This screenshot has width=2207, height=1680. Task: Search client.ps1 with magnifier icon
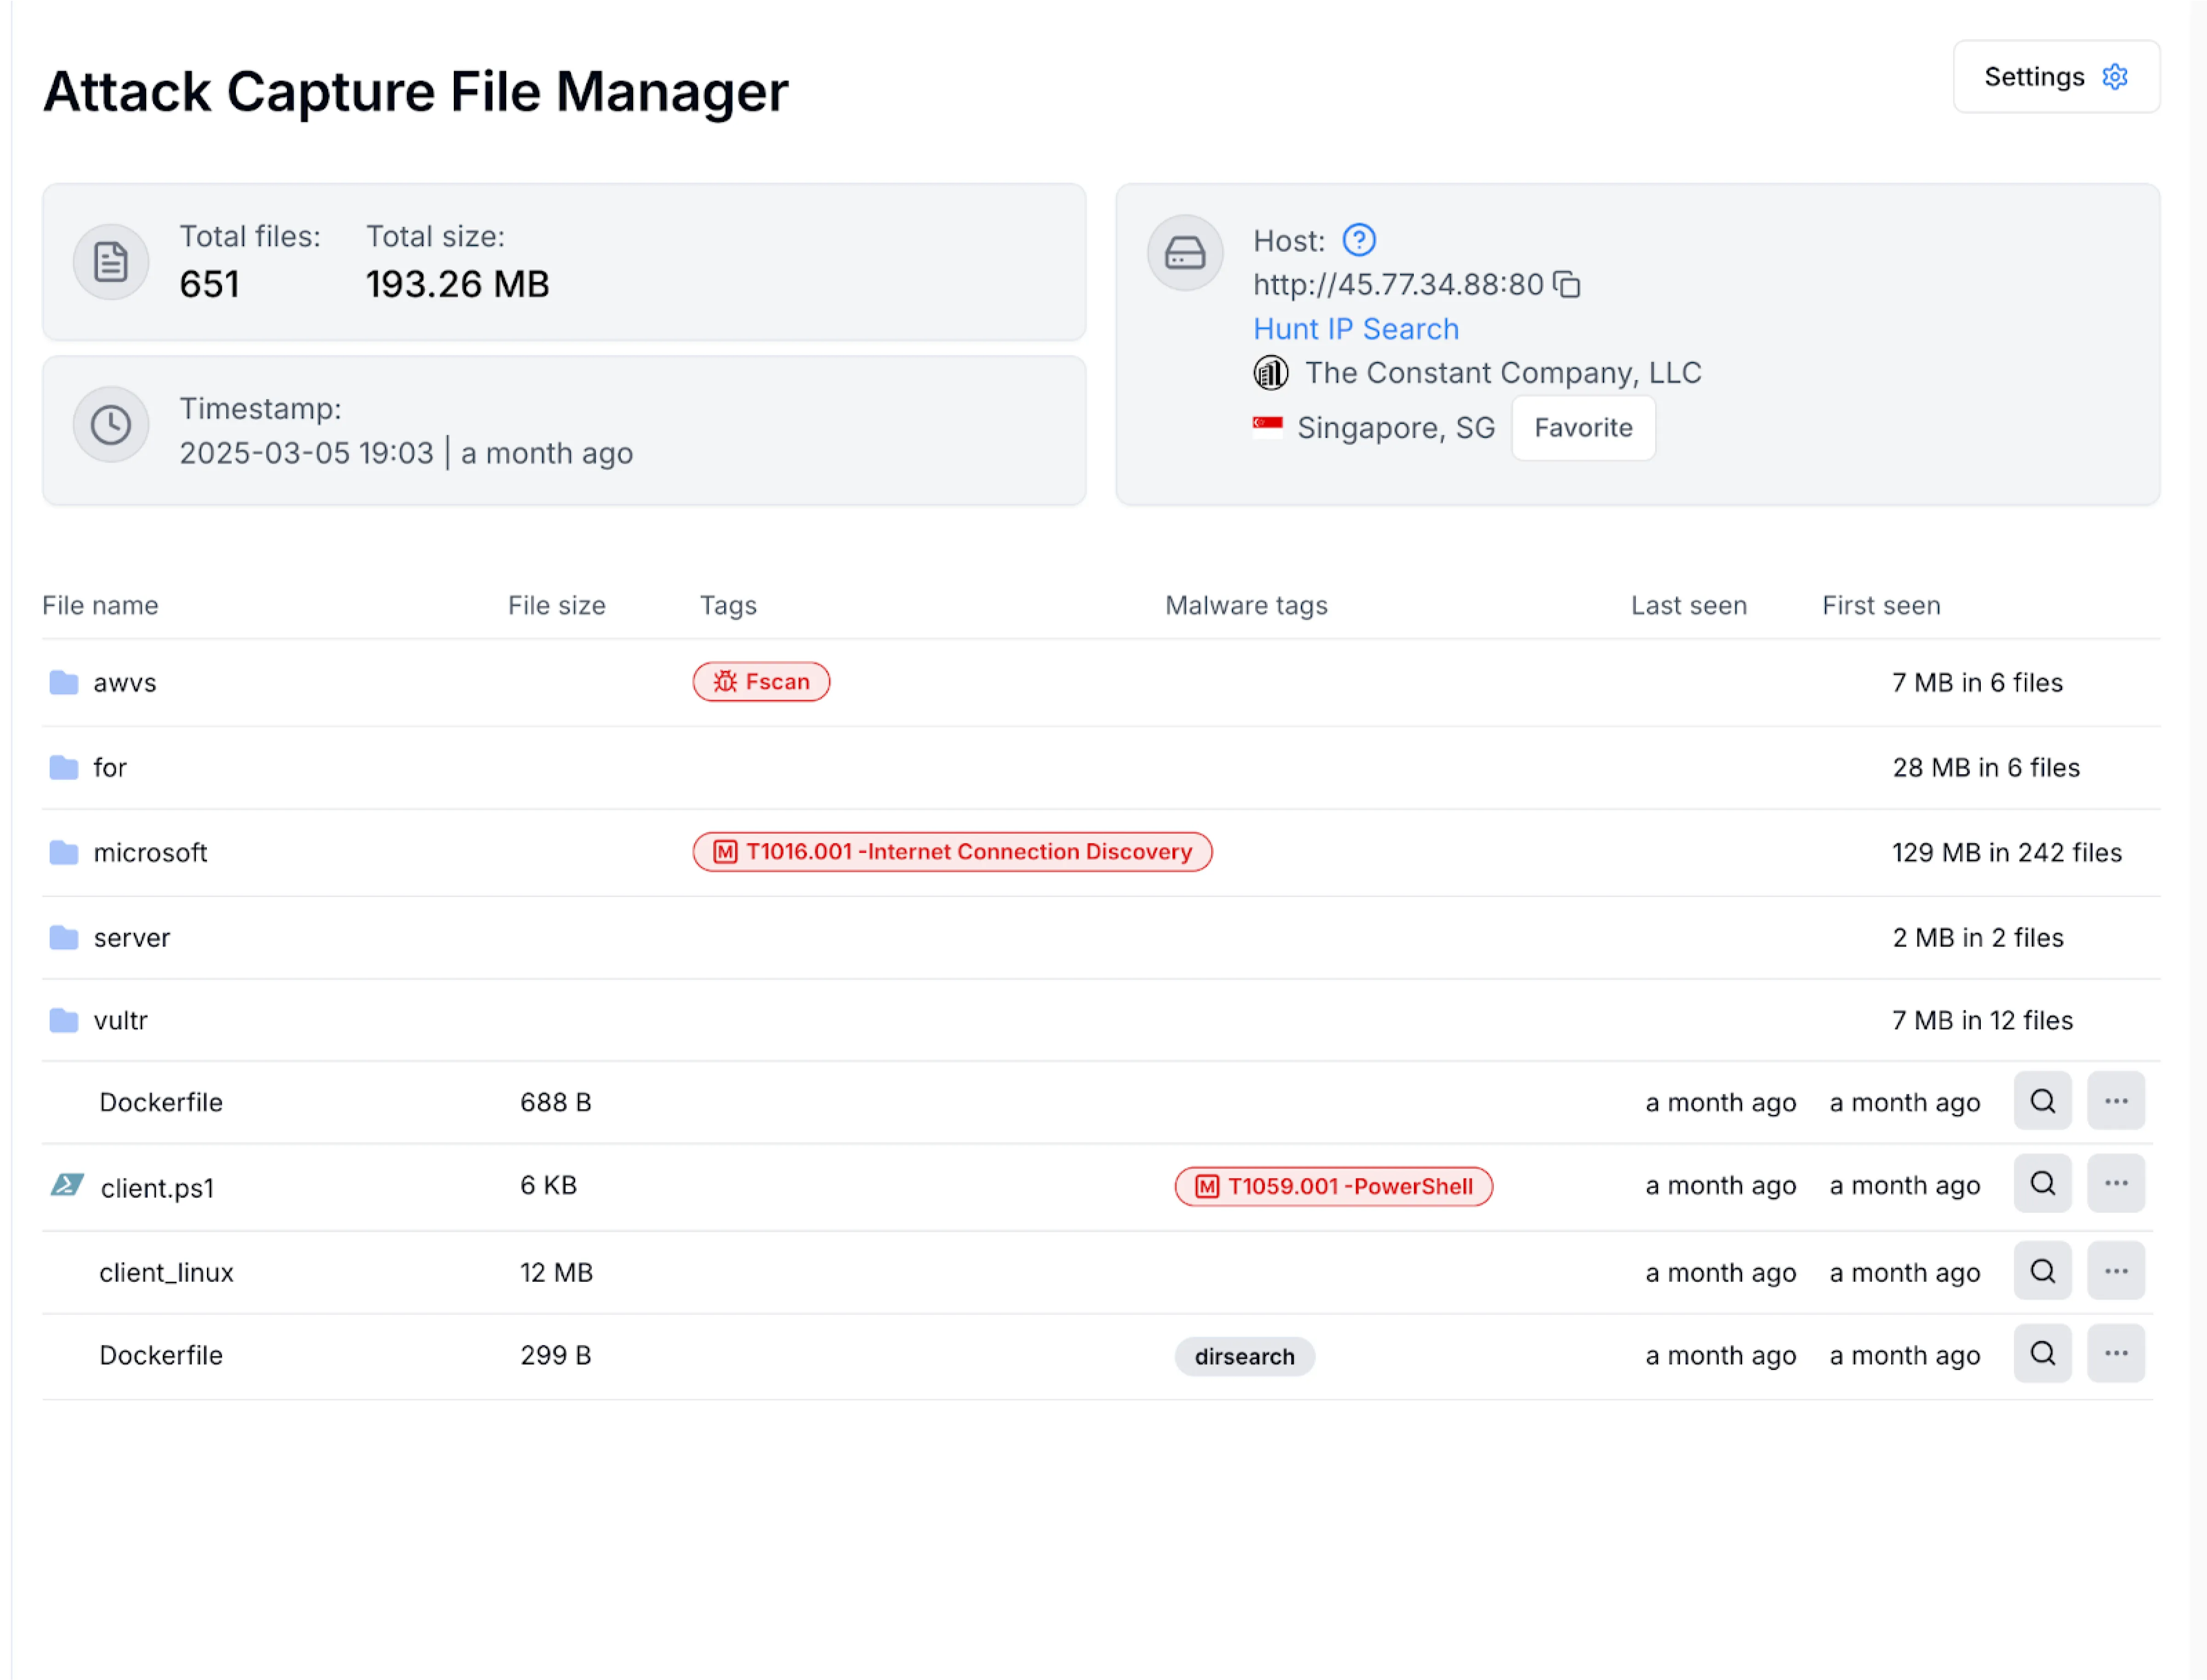(2043, 1184)
